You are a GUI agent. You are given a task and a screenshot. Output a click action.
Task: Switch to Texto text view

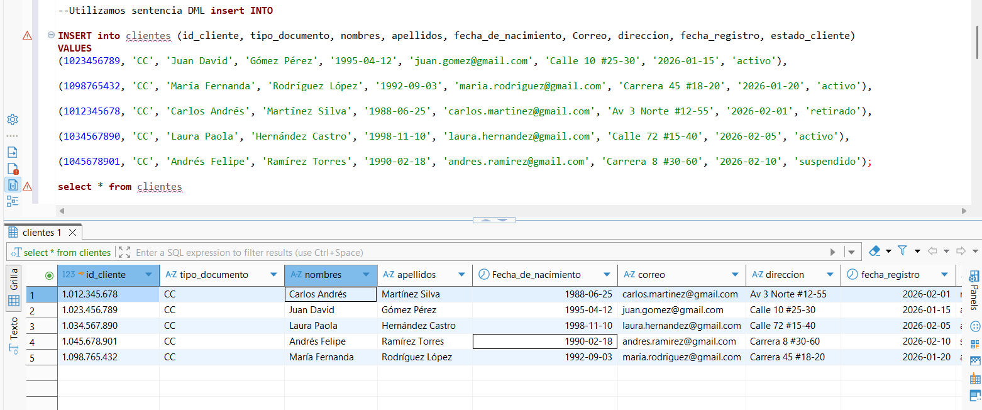pos(13,328)
